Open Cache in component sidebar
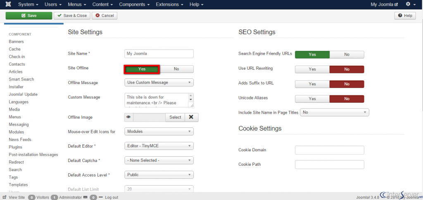This screenshot has width=423, height=200. click(14, 49)
